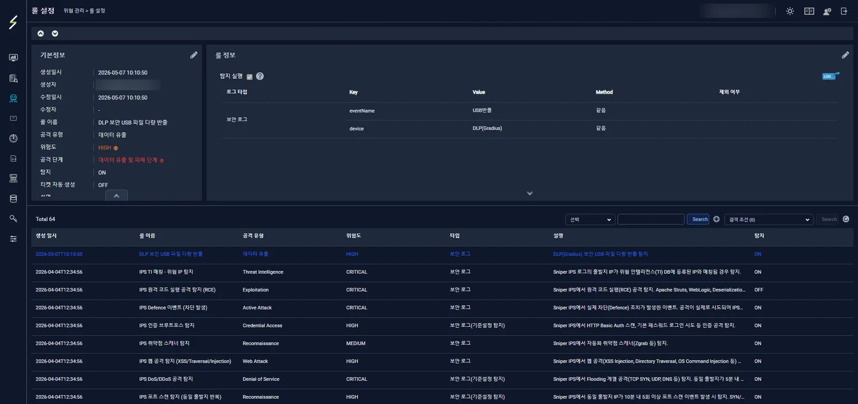The image size is (858, 404).
Task: Open the log search document icon in sidebar
Action: [x=13, y=78]
